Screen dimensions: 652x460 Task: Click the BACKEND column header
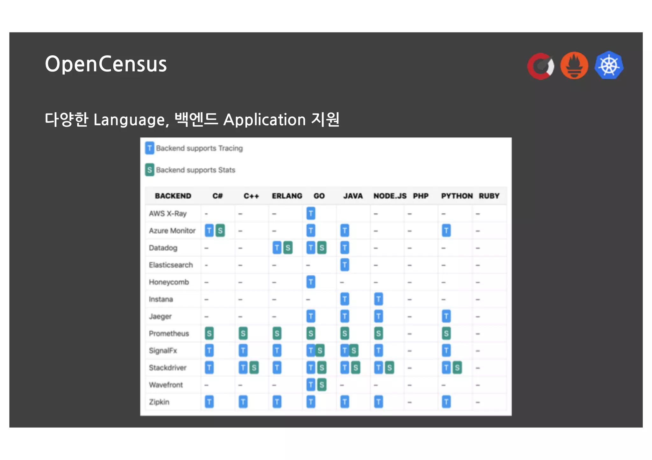point(173,196)
